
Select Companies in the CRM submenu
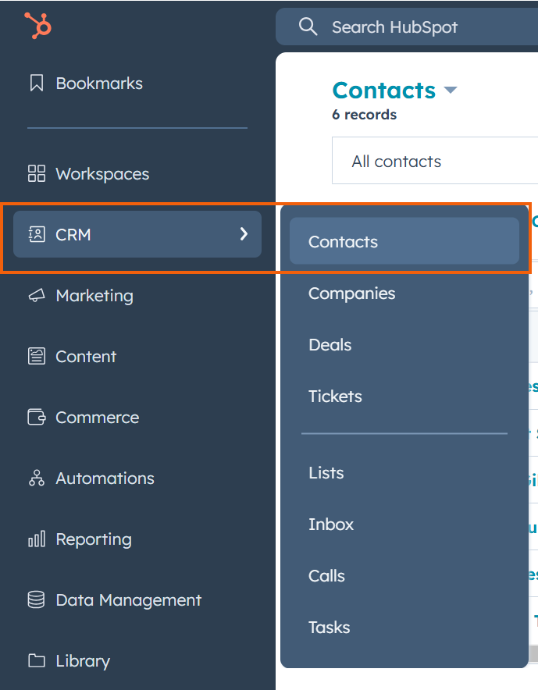click(x=352, y=293)
